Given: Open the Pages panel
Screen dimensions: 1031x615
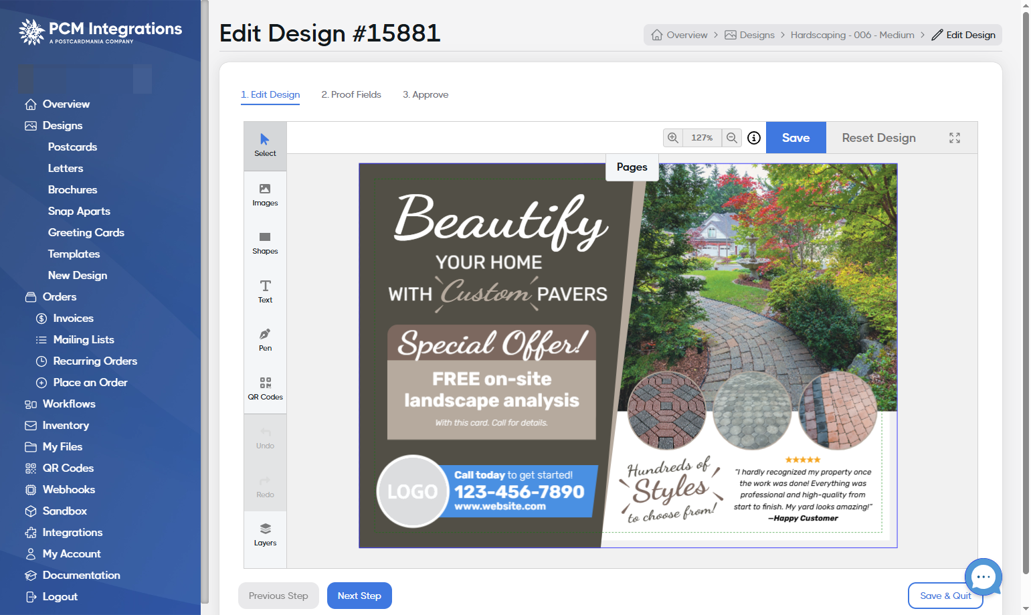Looking at the screenshot, I should pos(632,167).
